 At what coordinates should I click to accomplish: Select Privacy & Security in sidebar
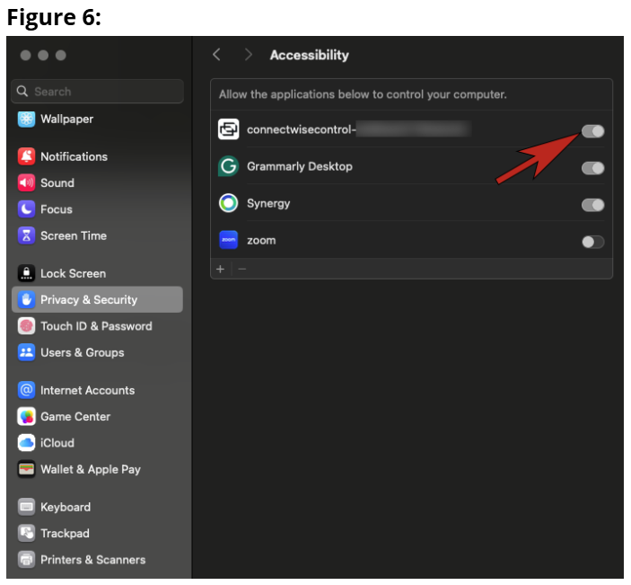[x=88, y=300]
